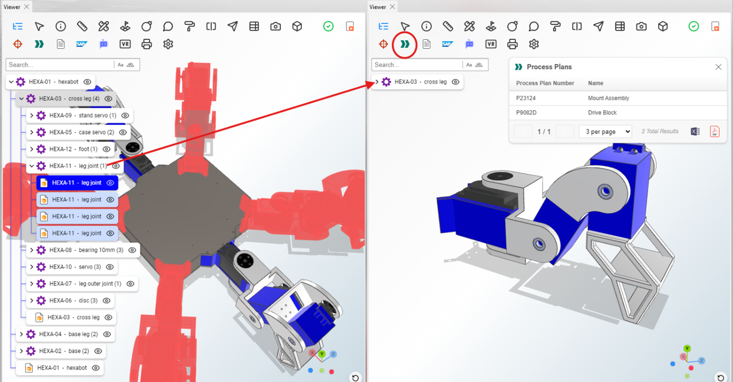Select the ruler measure tool in left viewer
The width and height of the screenshot is (733, 382).
click(x=82, y=26)
